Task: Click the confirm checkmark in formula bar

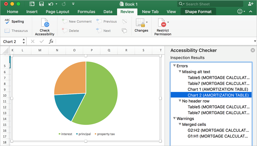Action: pos(42,41)
